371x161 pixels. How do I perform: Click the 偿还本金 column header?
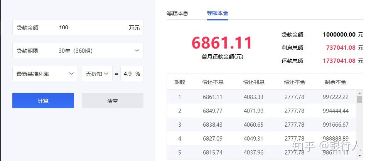pyautogui.click(x=295, y=82)
